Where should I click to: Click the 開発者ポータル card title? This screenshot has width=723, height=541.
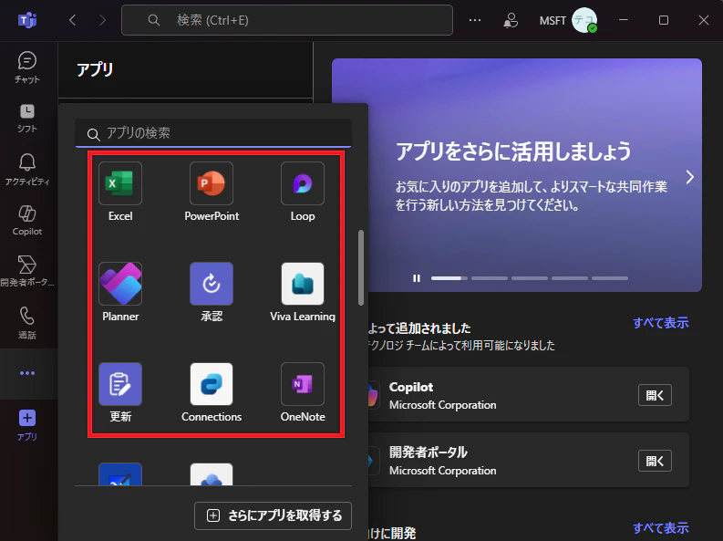[x=428, y=452]
